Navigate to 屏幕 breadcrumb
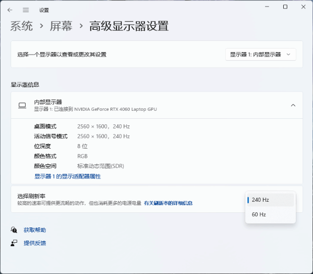 click(x=61, y=26)
